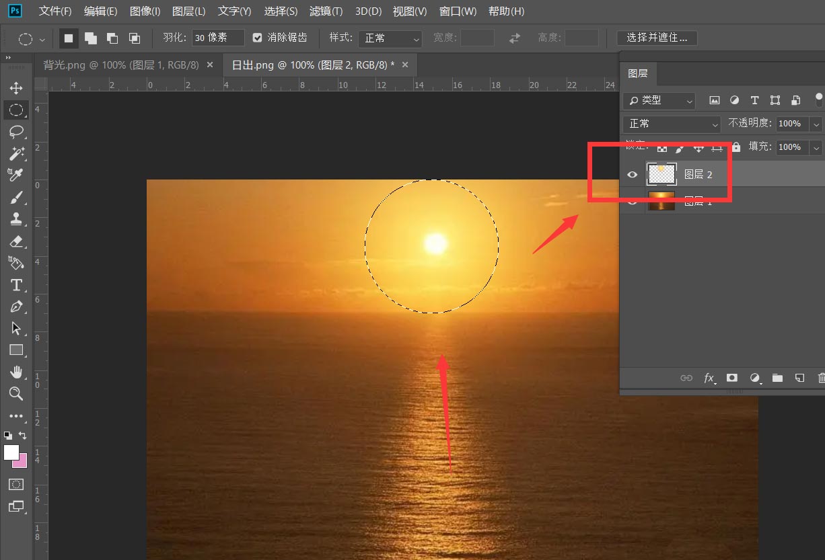Swap foreground and background colors
825x560 pixels.
22,436
